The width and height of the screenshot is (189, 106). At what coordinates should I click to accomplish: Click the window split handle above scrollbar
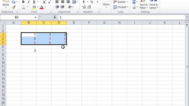click(187, 21)
